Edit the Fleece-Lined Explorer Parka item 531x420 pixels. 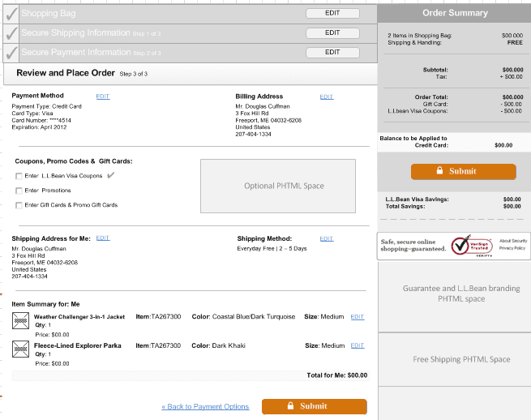click(x=358, y=345)
